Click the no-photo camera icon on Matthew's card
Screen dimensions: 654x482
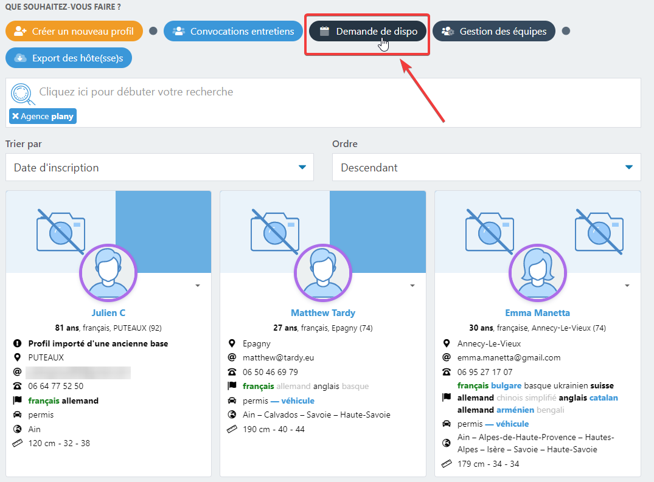[275, 231]
